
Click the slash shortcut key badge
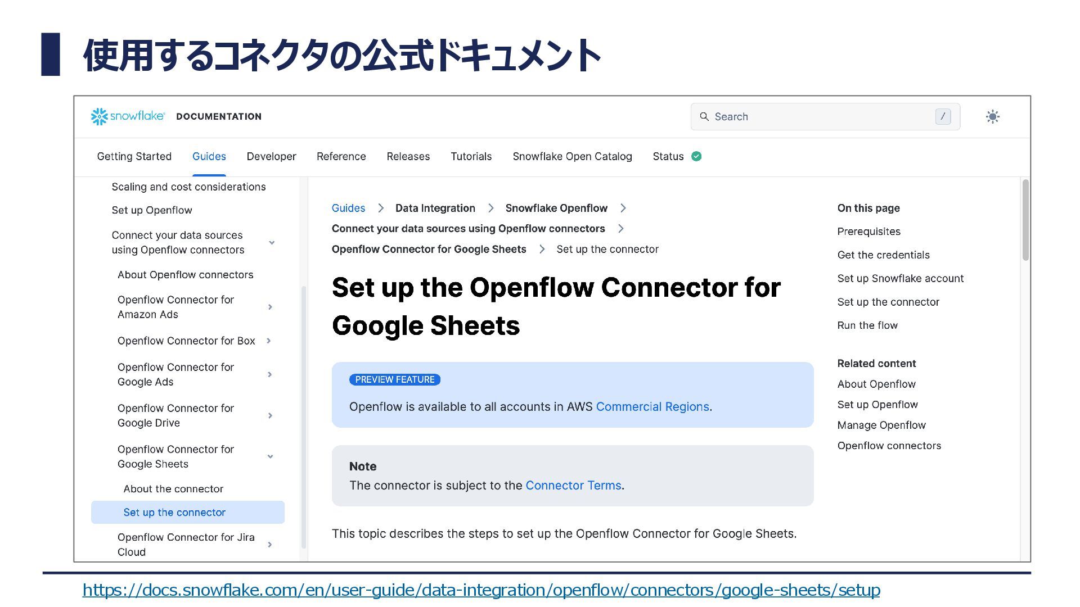click(x=943, y=116)
